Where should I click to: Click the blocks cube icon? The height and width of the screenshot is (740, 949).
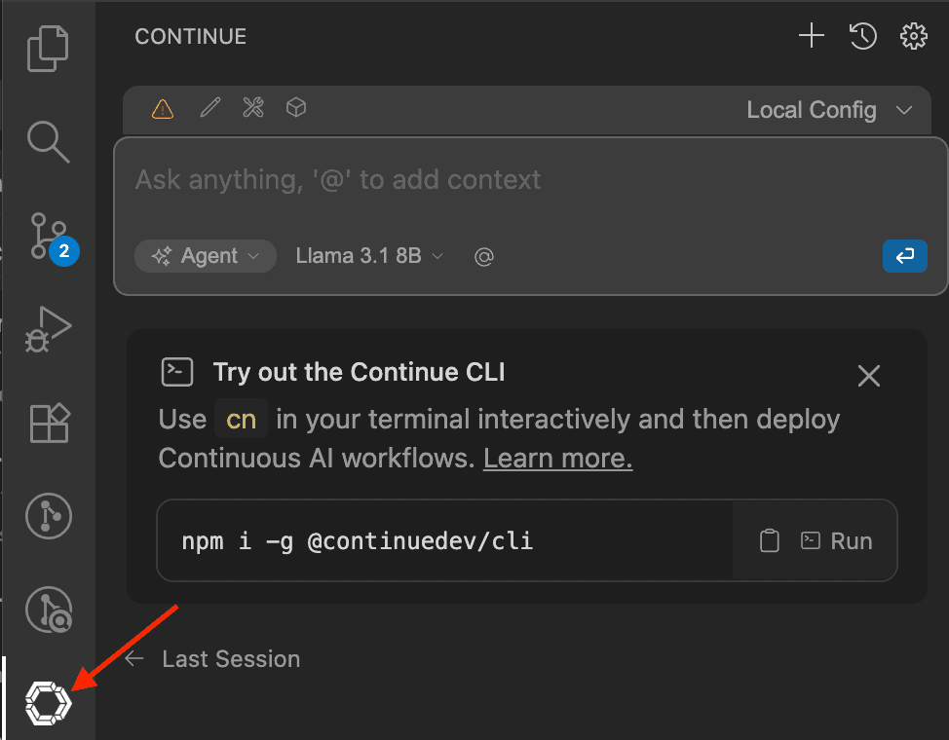[295, 108]
